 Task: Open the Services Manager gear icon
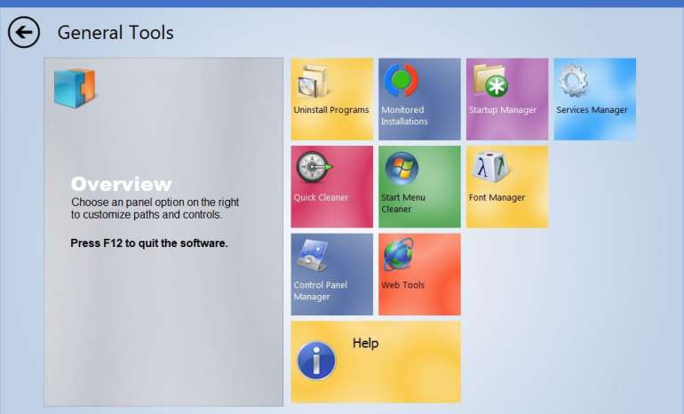click(575, 82)
